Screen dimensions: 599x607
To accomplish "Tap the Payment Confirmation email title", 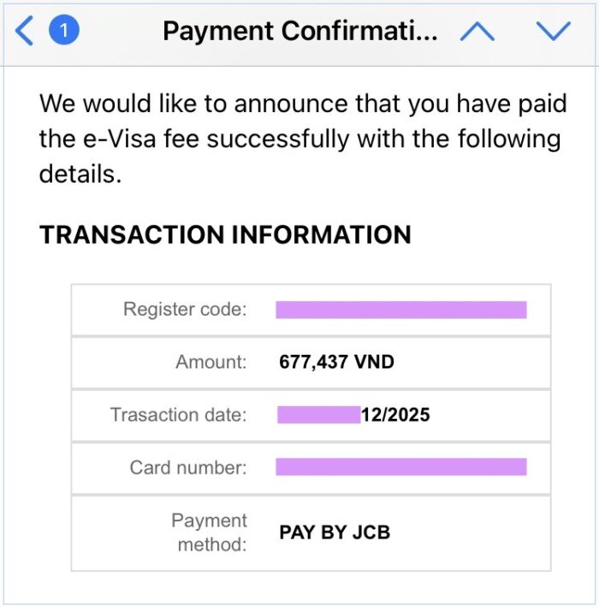I will (x=299, y=32).
